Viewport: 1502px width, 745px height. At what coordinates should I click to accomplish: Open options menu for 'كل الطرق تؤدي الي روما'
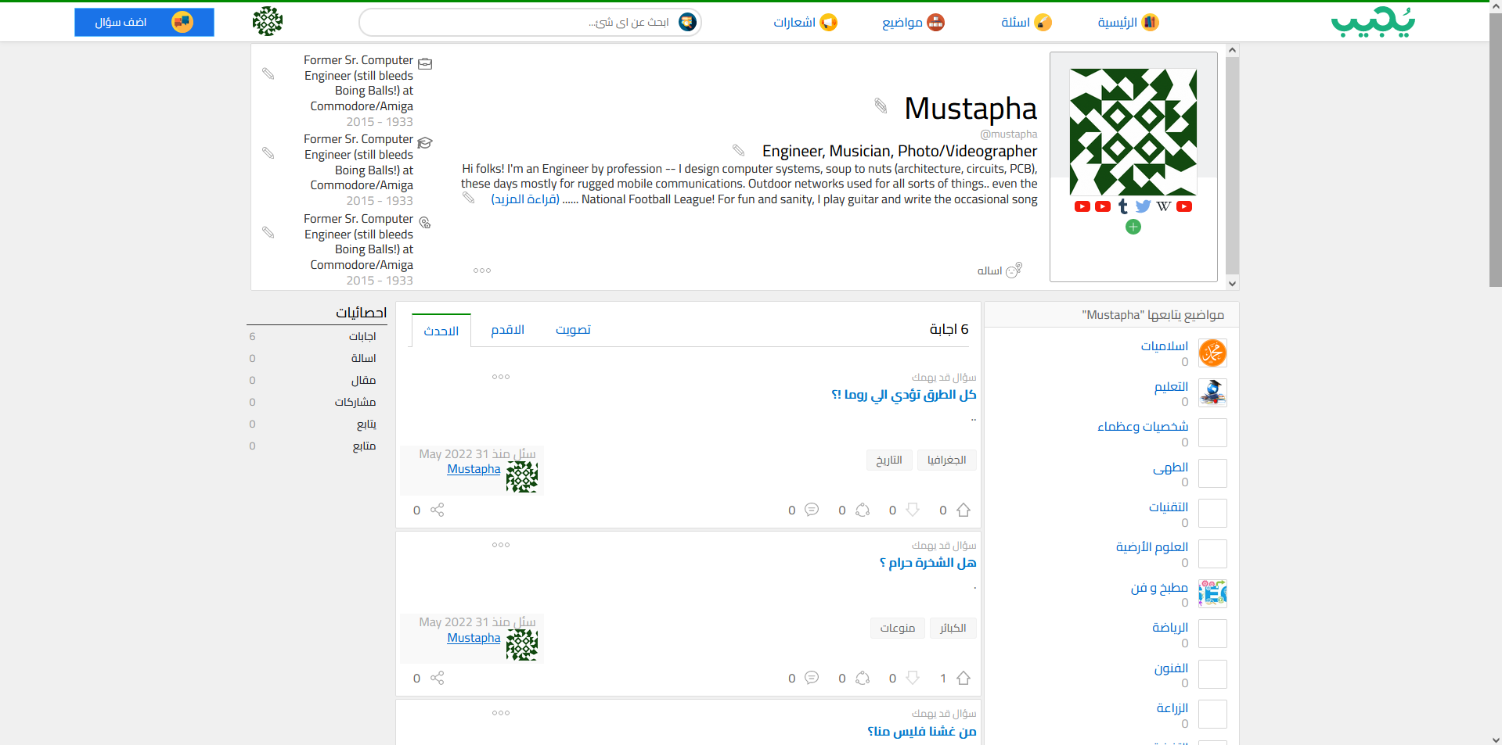pos(501,377)
